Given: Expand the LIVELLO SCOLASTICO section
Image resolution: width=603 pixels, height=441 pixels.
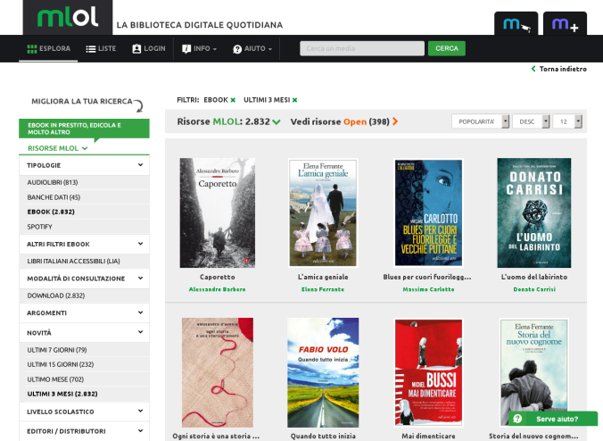Looking at the screenshot, I should 84,412.
